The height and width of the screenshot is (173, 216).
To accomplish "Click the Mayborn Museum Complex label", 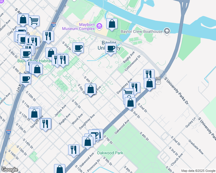I will click(79, 27).
